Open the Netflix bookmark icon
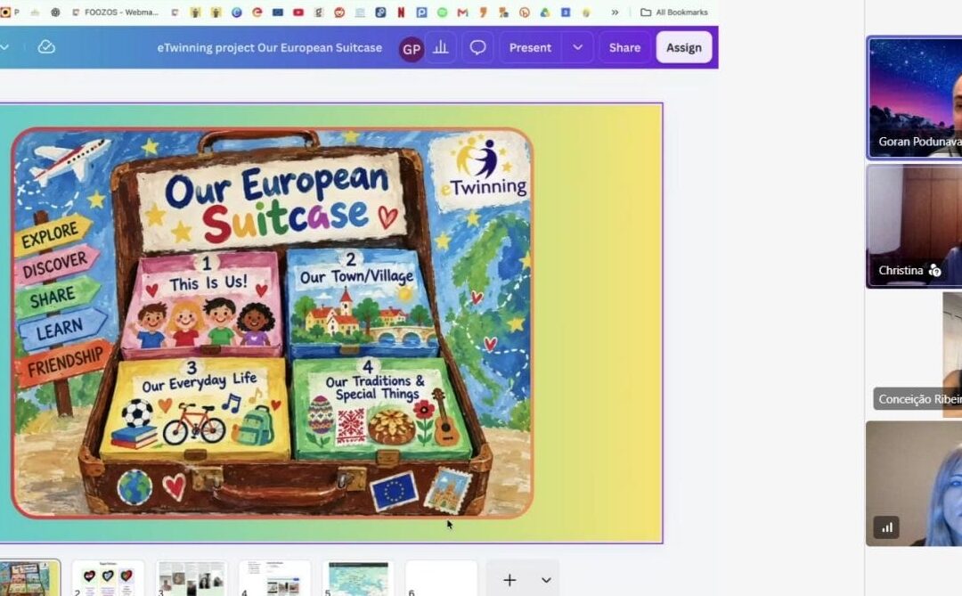Viewport: 962px width, 596px height. 401,12
